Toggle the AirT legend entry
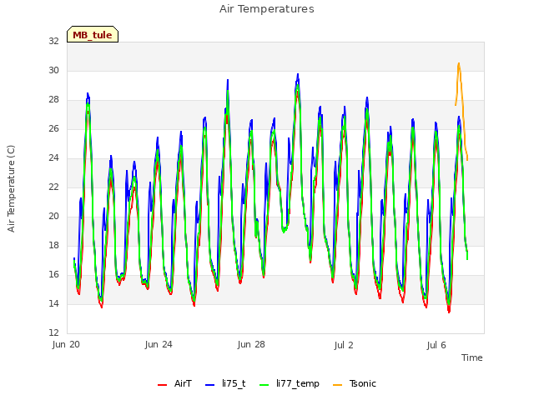Screen dimensions: 534x400 click(174, 384)
